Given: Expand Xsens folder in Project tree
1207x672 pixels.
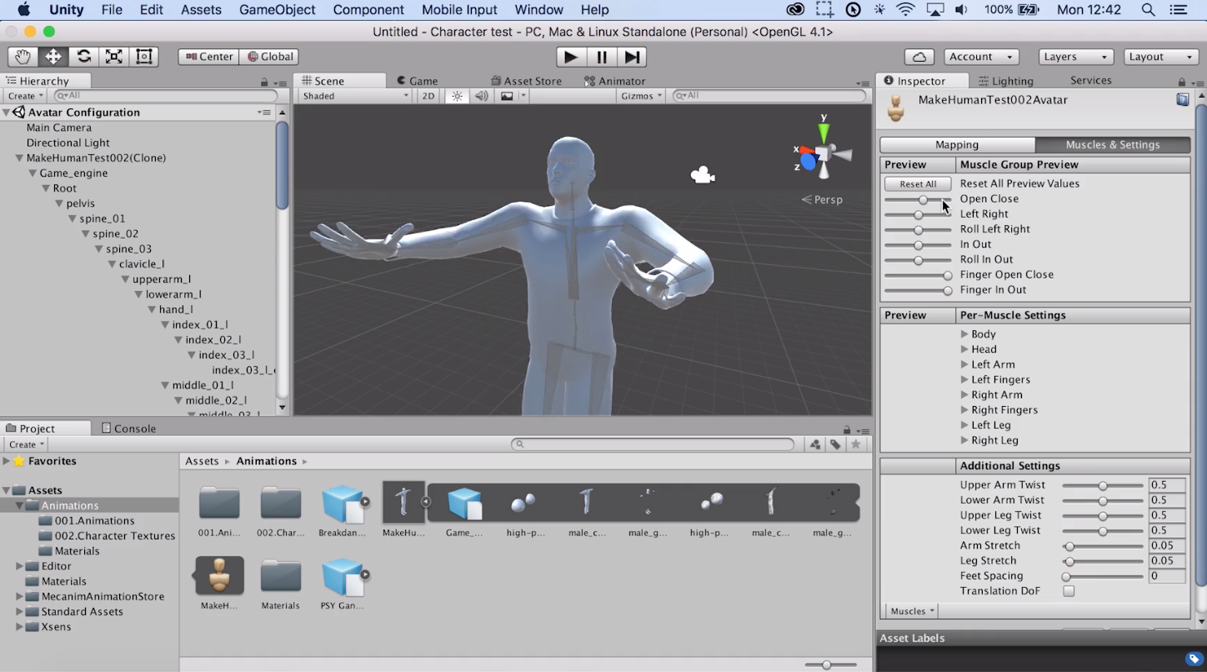Looking at the screenshot, I should point(19,627).
